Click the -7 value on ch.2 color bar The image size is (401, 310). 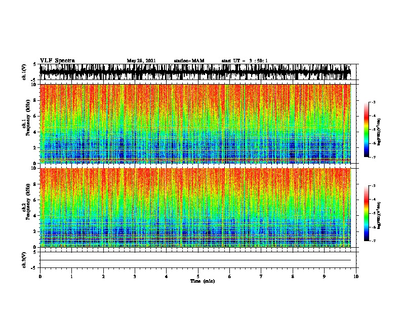[374, 241]
